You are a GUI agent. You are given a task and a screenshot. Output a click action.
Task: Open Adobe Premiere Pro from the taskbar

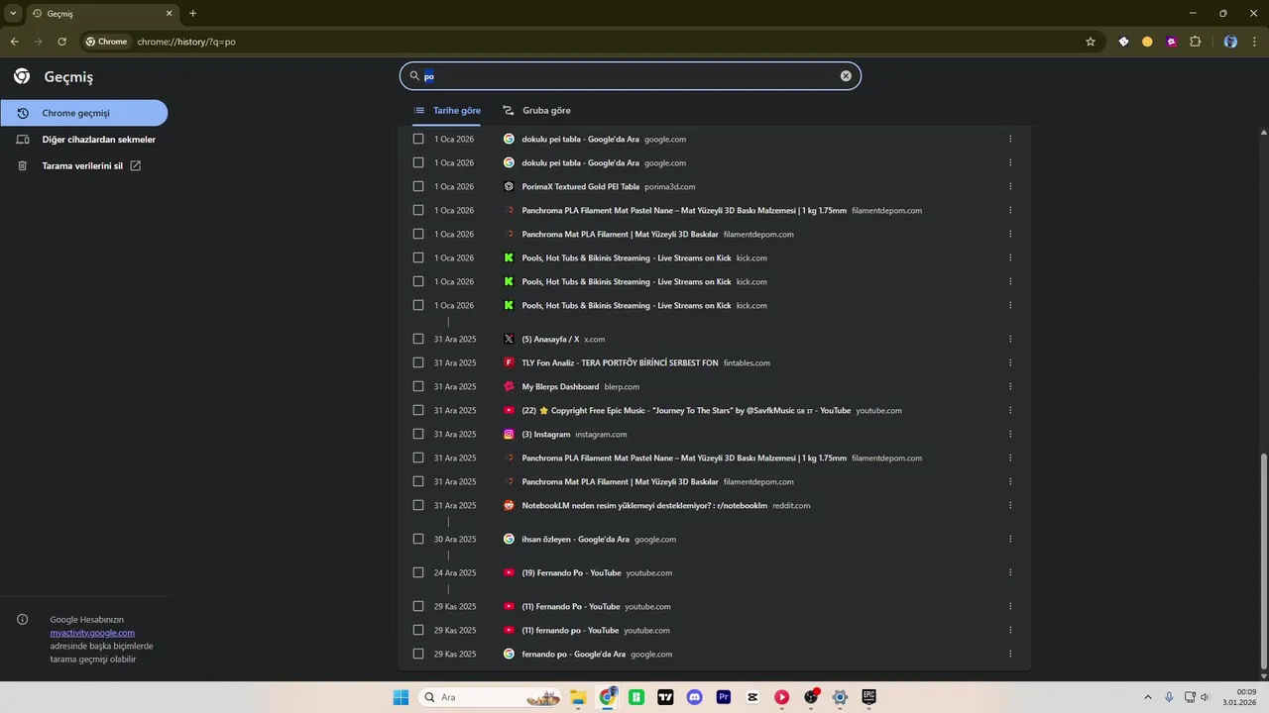coord(724,697)
